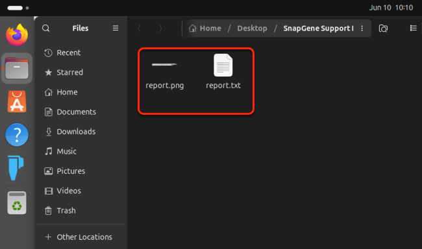Open the Trash icon in dock
The width and height of the screenshot is (422, 249).
point(17,203)
